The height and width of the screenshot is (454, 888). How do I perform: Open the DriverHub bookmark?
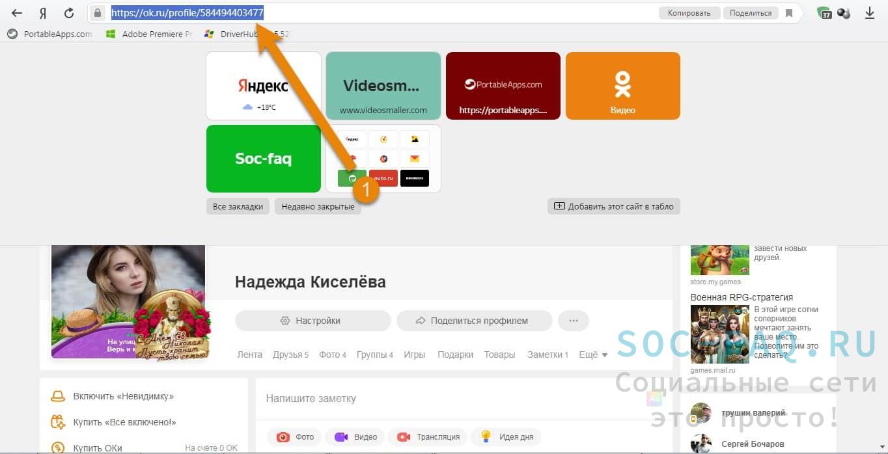(247, 34)
